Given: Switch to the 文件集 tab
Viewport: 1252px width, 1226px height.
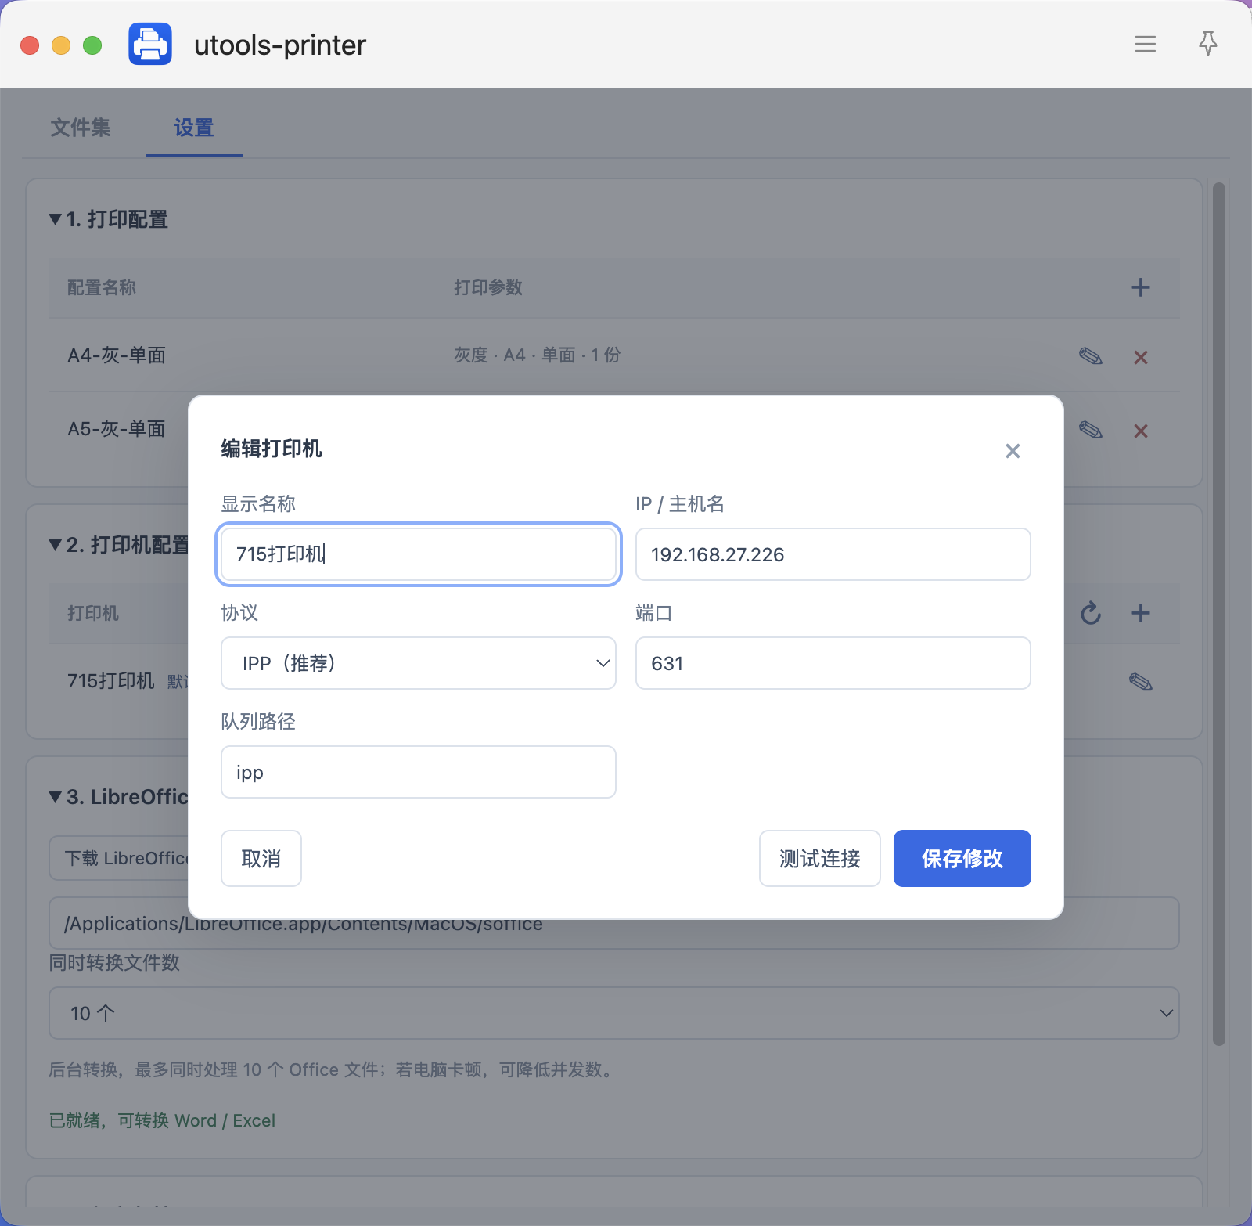Looking at the screenshot, I should point(81,128).
